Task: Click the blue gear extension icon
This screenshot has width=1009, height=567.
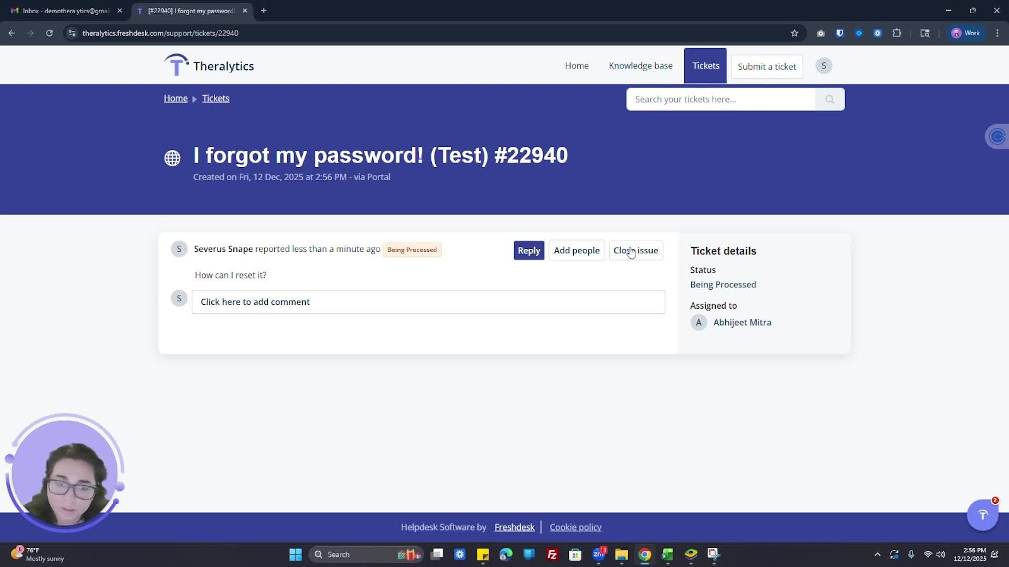Action: (877, 33)
